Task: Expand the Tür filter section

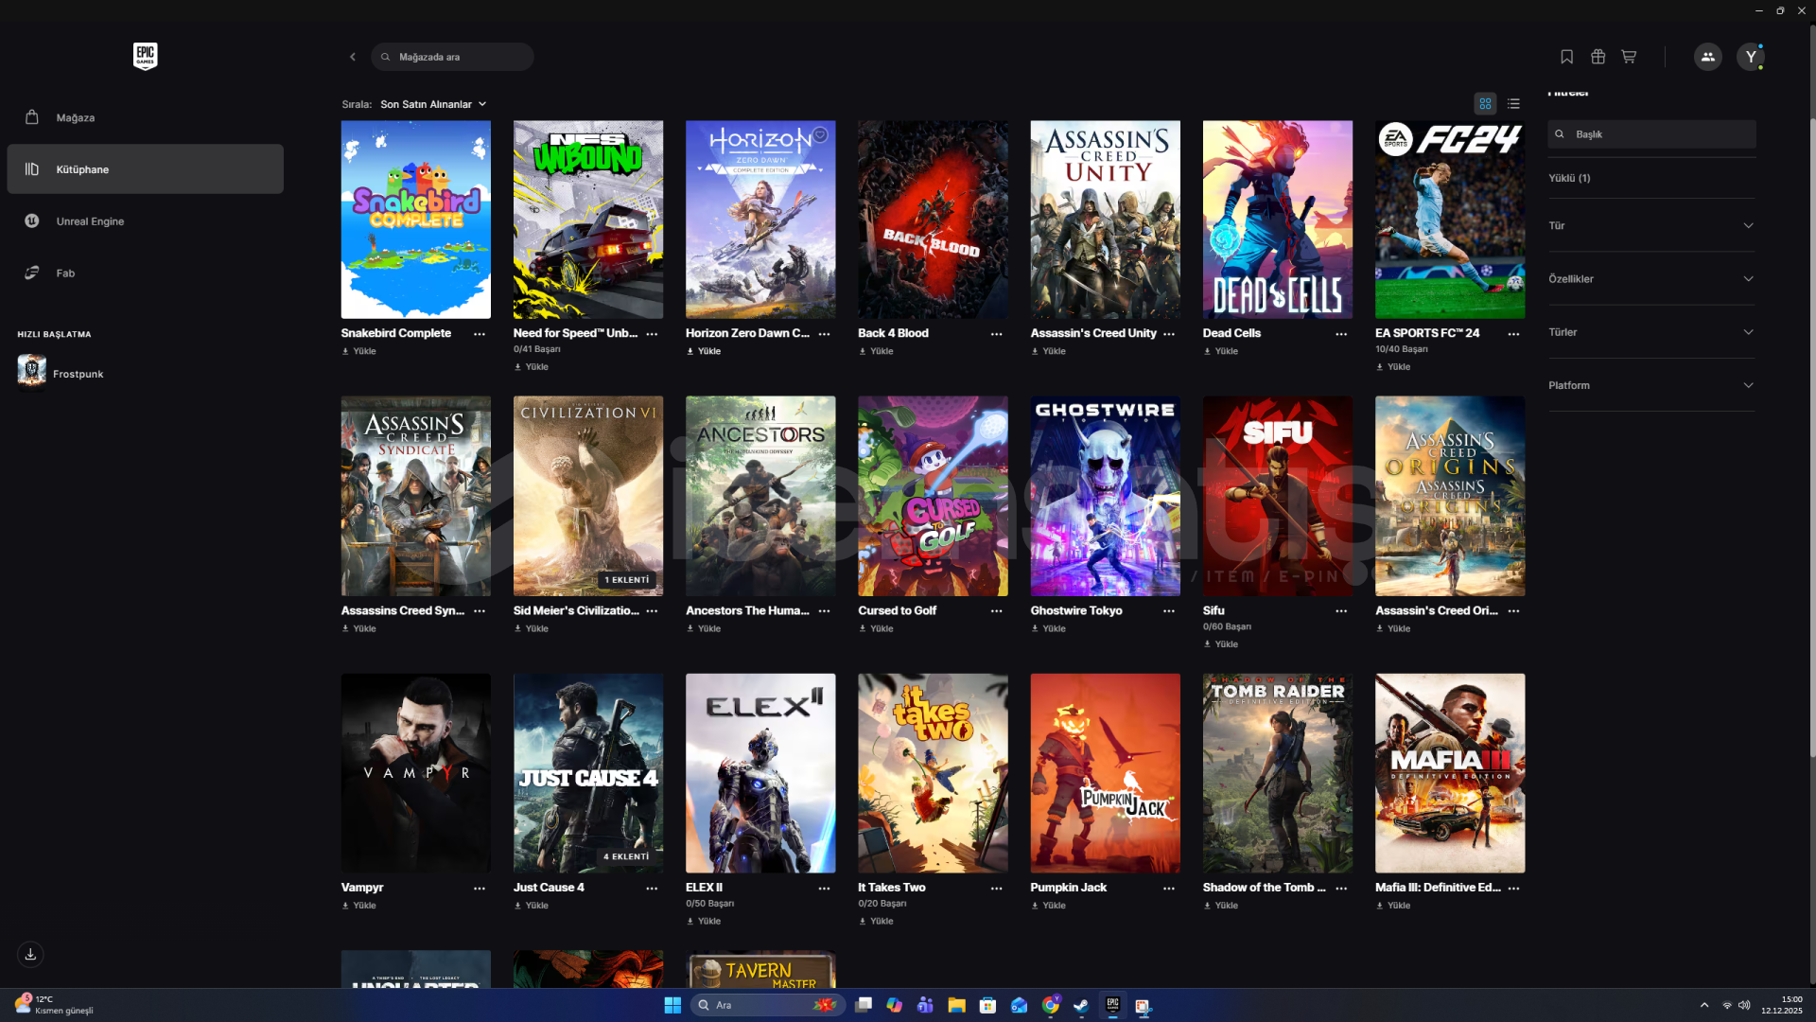Action: (1651, 225)
